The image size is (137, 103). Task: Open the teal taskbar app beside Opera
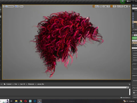pyautogui.click(x=30, y=101)
